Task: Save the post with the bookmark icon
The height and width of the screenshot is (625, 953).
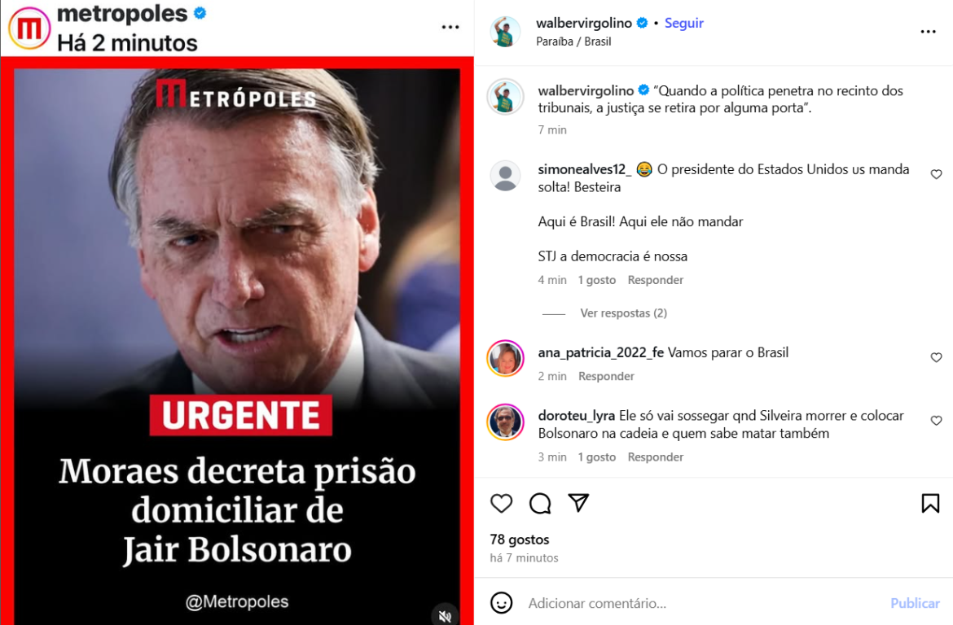Action: coord(930,503)
